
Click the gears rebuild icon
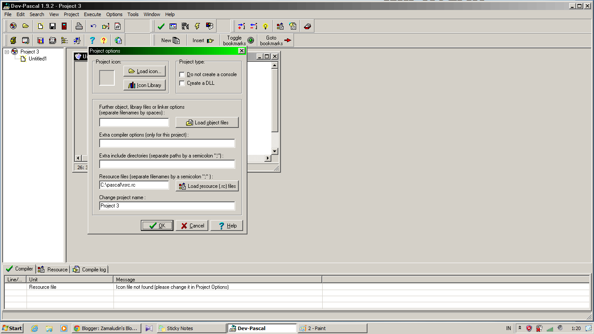(x=185, y=26)
